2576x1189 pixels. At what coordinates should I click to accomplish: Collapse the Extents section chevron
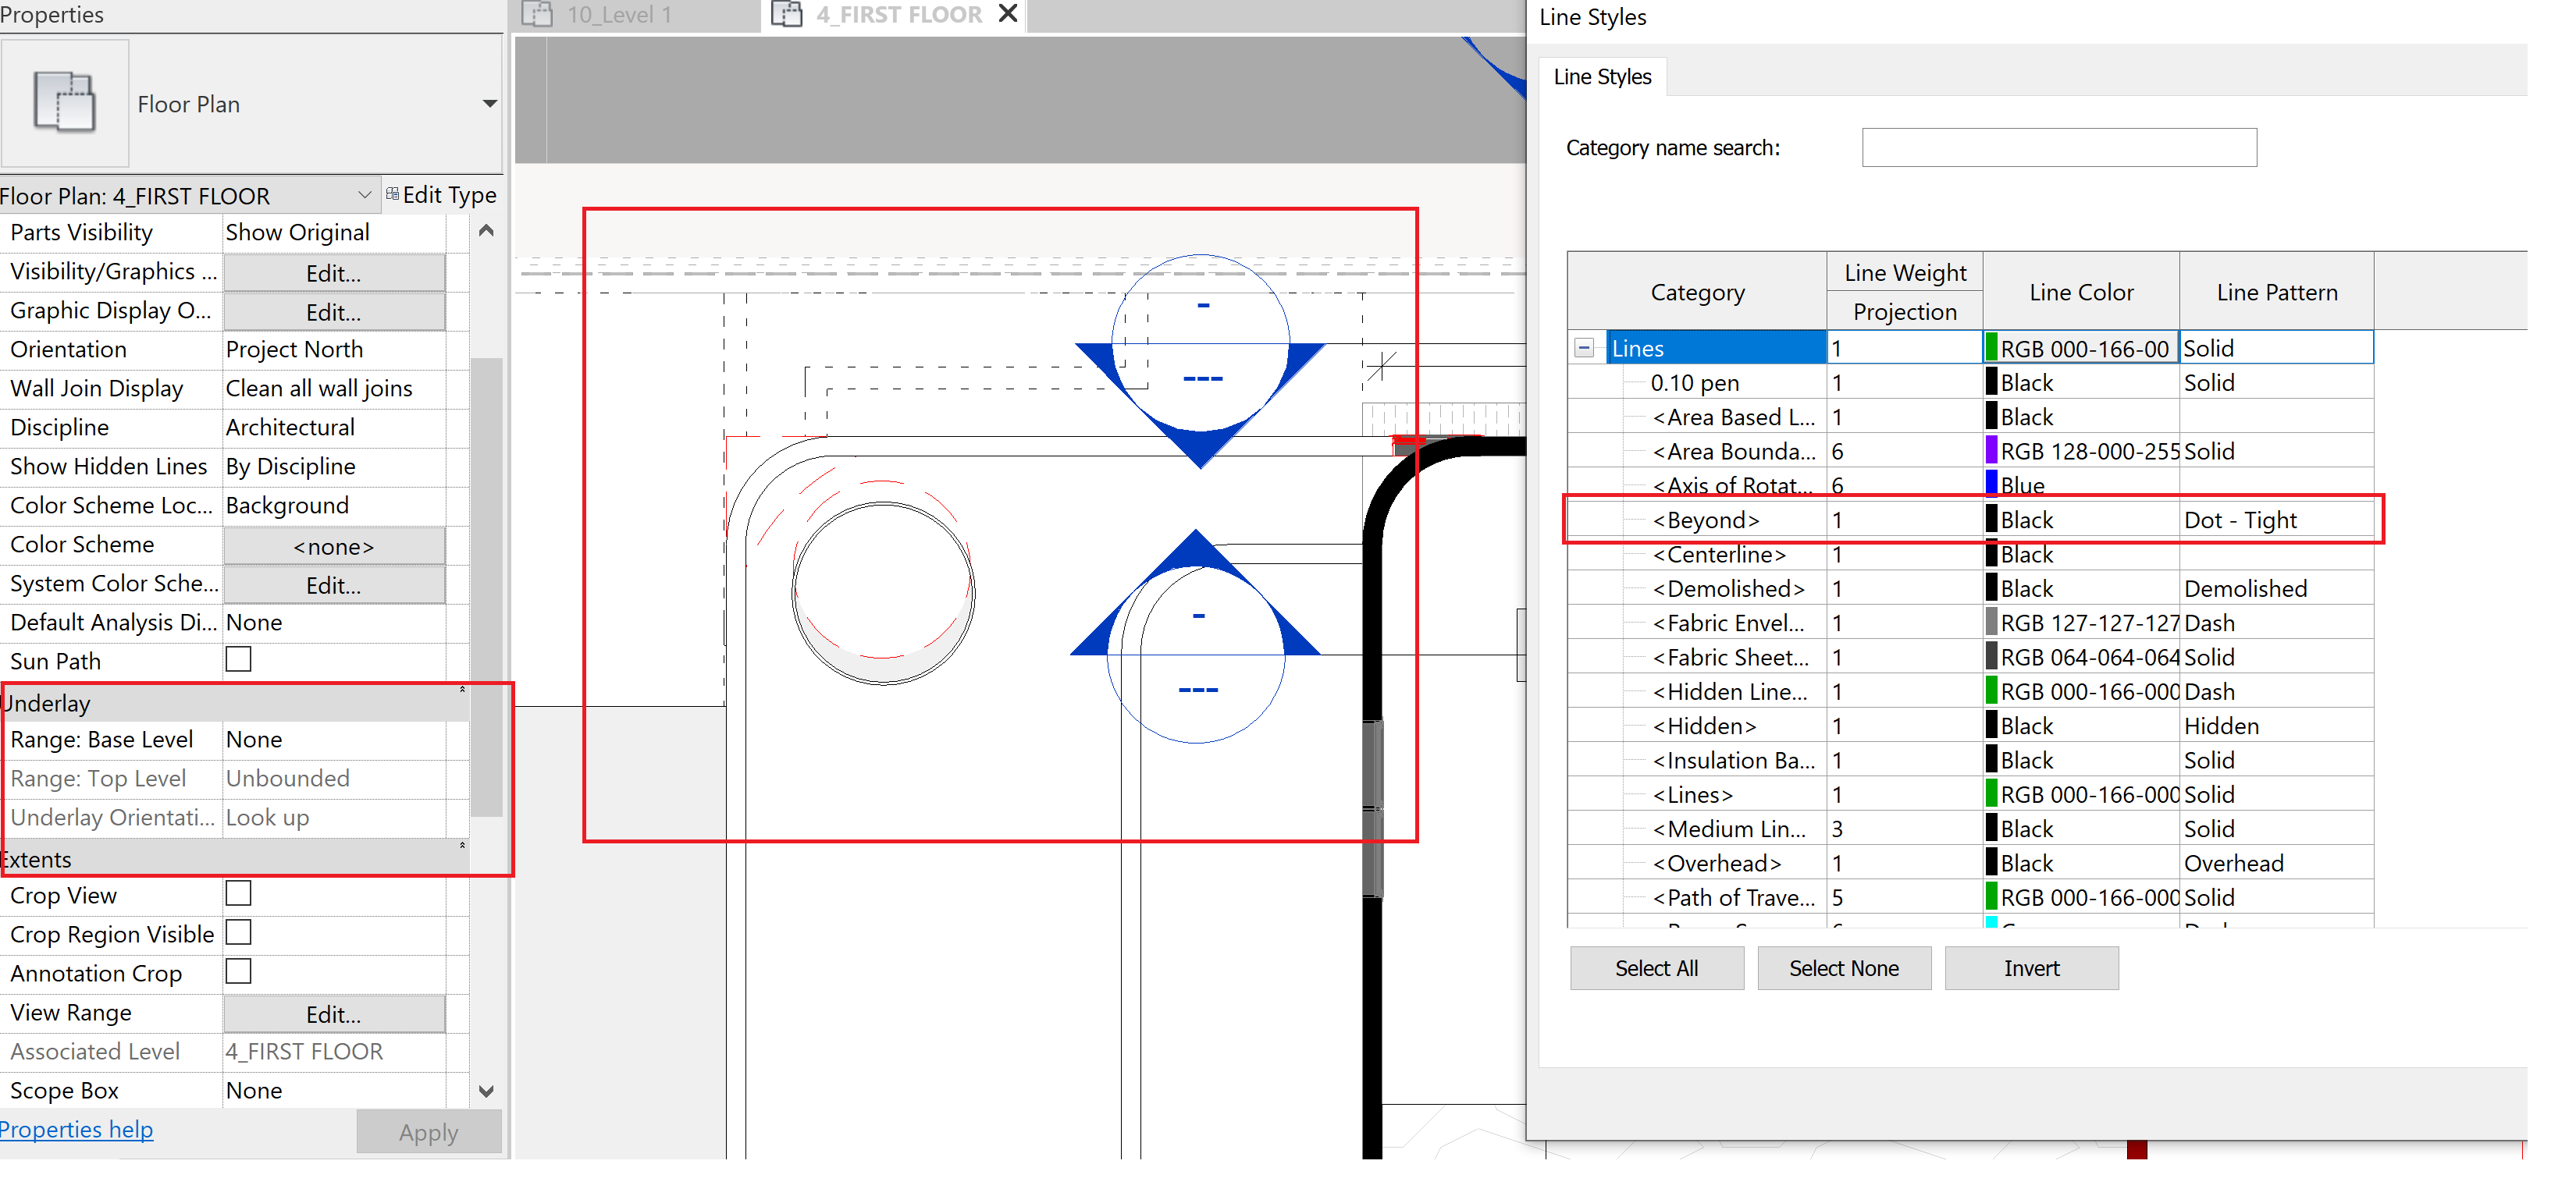coord(462,845)
